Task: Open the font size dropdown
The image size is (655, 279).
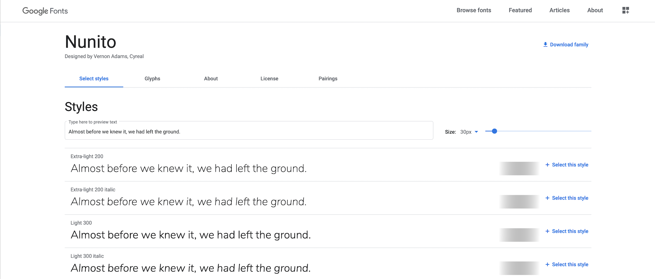Action: [x=469, y=132]
